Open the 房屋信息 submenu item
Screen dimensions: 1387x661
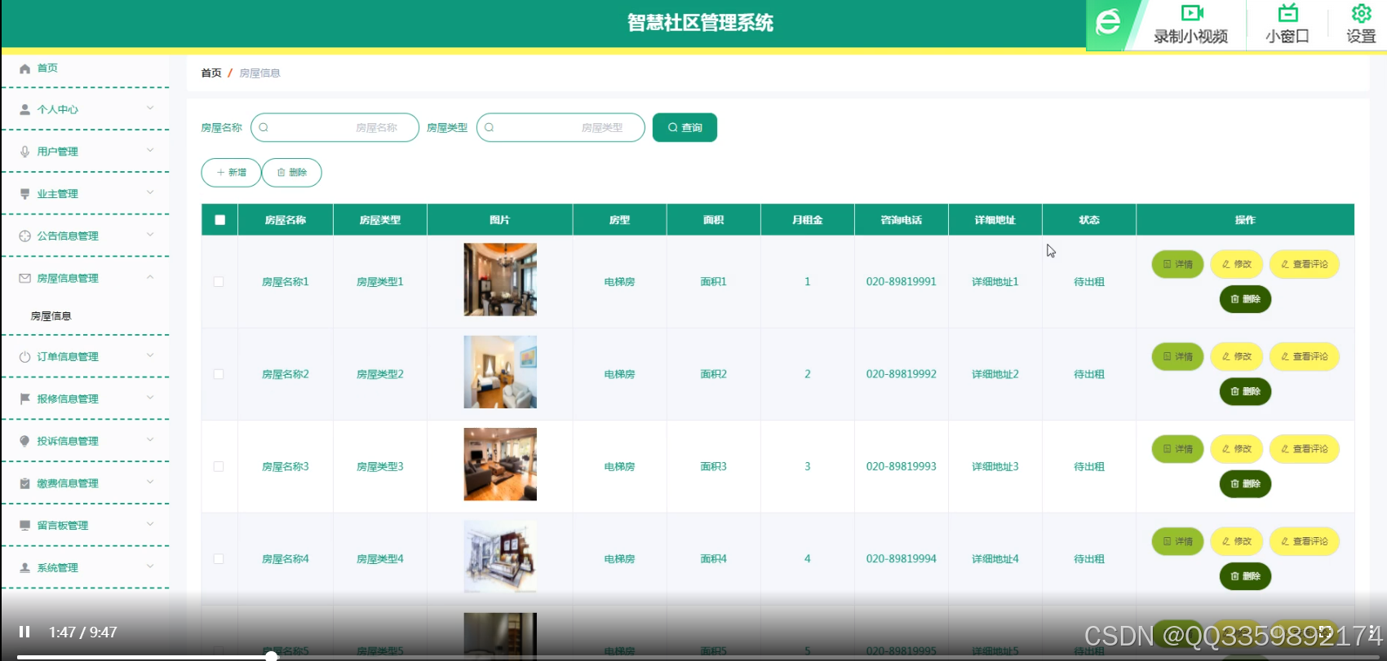click(x=51, y=316)
